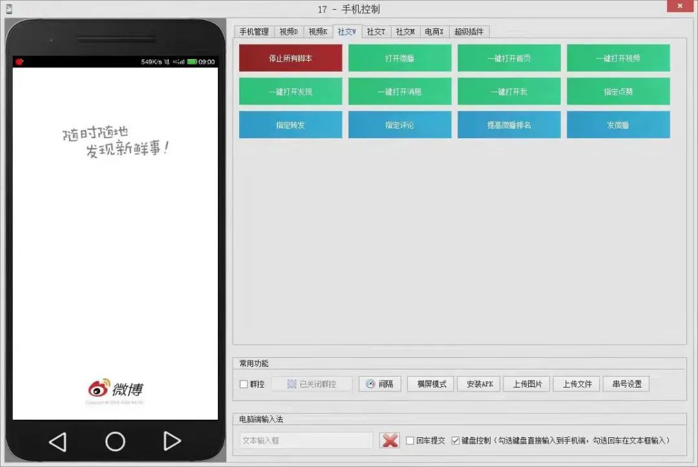Click the 提高微播排名 button
Screen dimensions: 698x467
[509, 125]
